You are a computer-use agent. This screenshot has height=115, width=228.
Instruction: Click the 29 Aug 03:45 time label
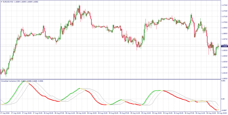pos(114,113)
